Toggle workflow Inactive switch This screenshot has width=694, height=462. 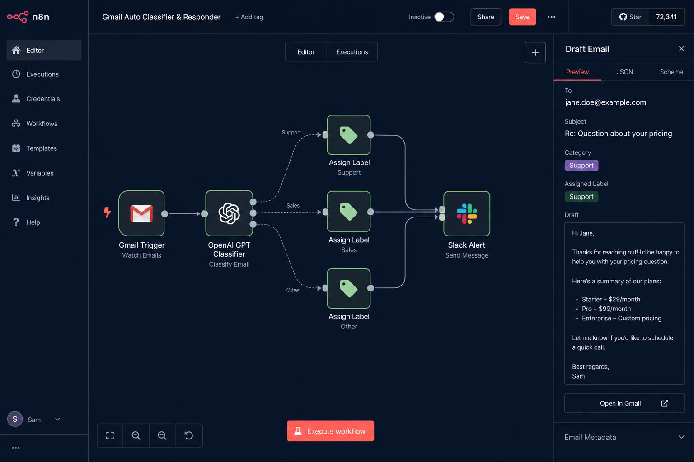444,17
